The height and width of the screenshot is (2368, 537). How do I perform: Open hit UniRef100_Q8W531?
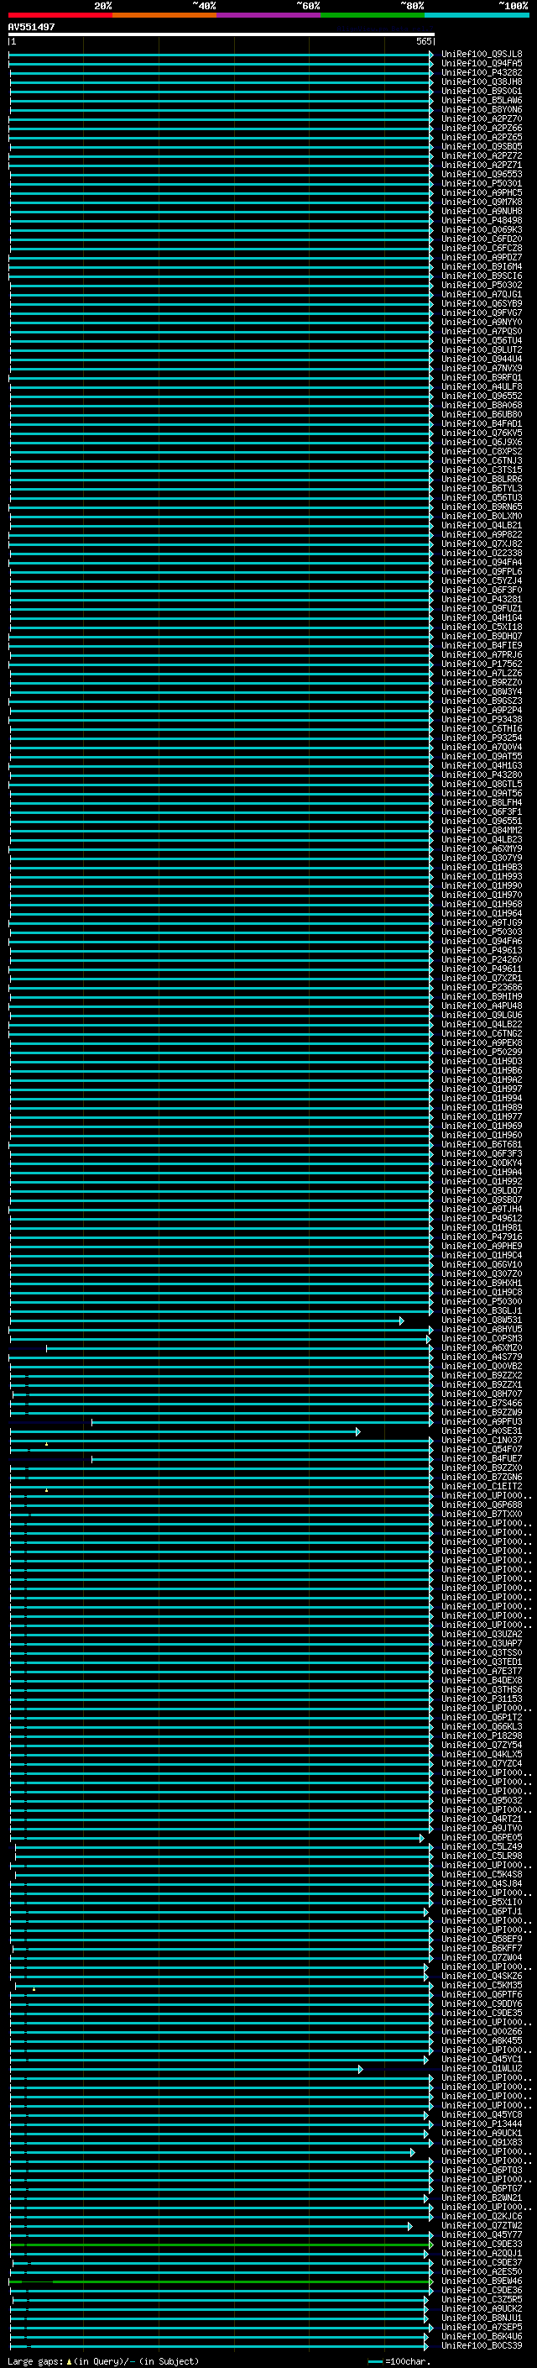tap(482, 1320)
